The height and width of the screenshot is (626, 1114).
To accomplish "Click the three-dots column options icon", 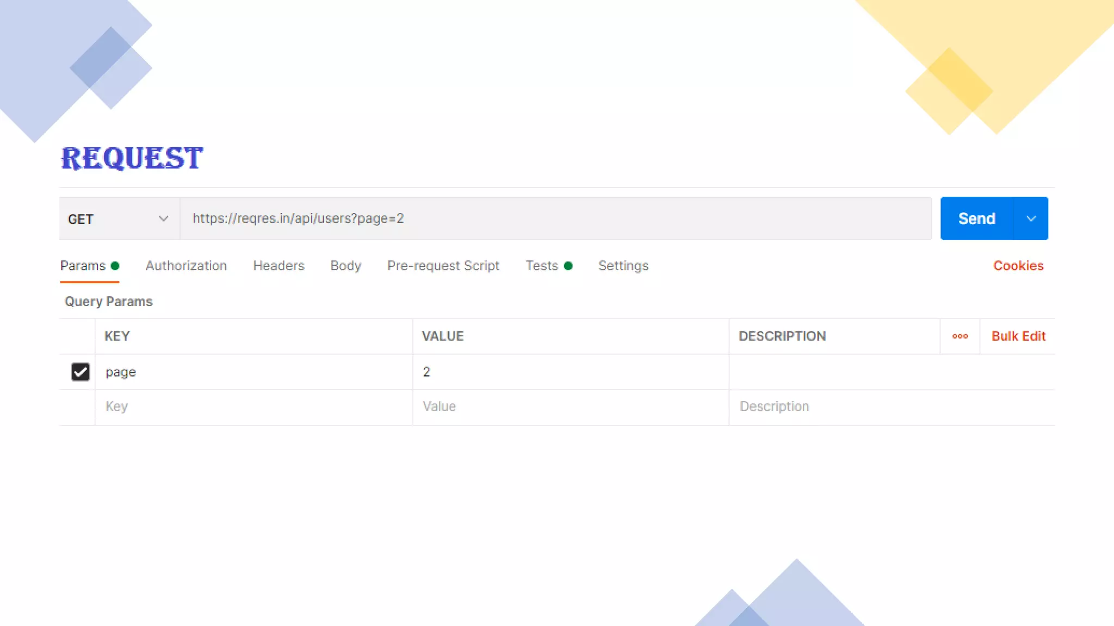I will pos(960,336).
